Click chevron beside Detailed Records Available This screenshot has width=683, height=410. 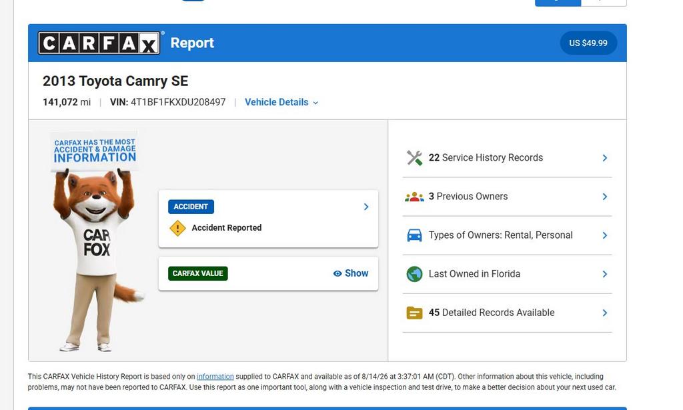click(604, 313)
